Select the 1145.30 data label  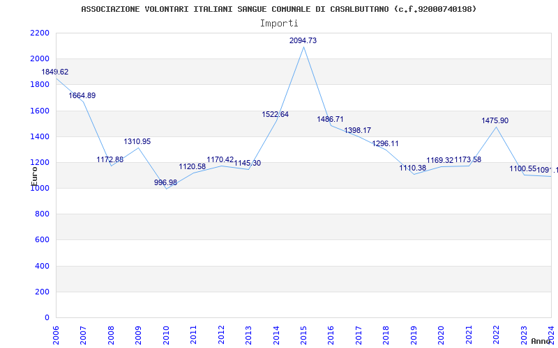(x=248, y=164)
